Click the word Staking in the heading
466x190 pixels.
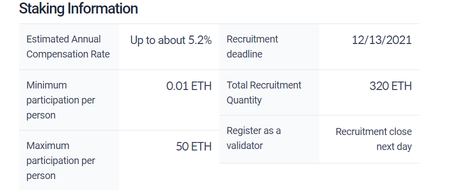pos(42,8)
